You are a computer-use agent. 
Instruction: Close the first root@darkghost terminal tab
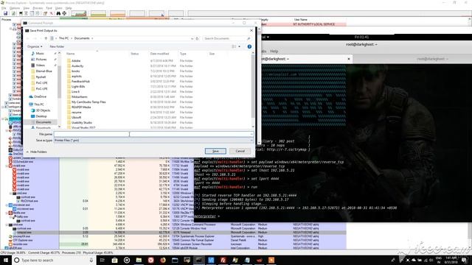point(349,59)
